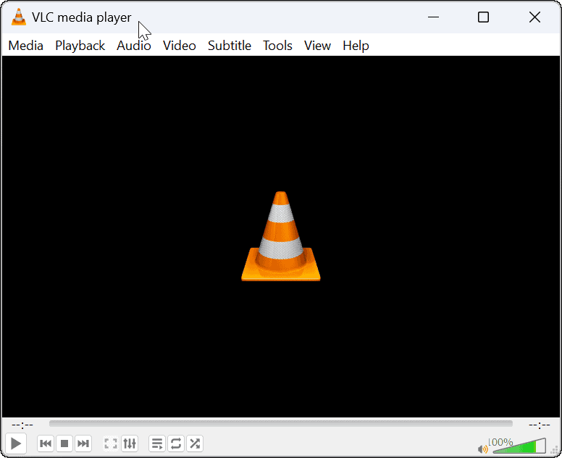The image size is (562, 458).
Task: Click the green volume slider
Action: click(519, 446)
